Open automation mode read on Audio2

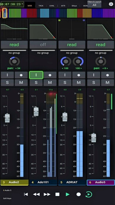point(14,45)
